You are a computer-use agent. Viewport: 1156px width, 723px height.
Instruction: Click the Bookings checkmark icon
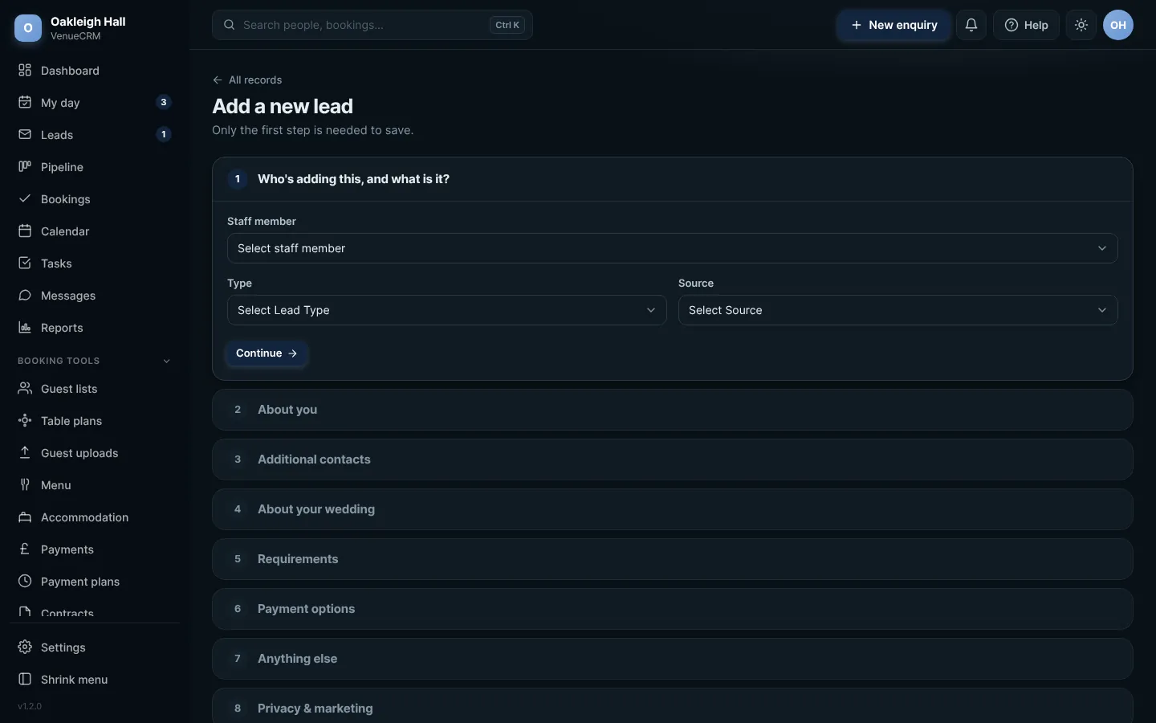point(25,199)
